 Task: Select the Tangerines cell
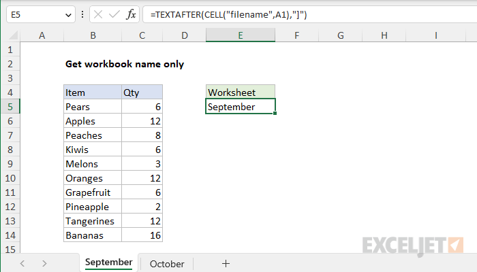[x=91, y=221]
